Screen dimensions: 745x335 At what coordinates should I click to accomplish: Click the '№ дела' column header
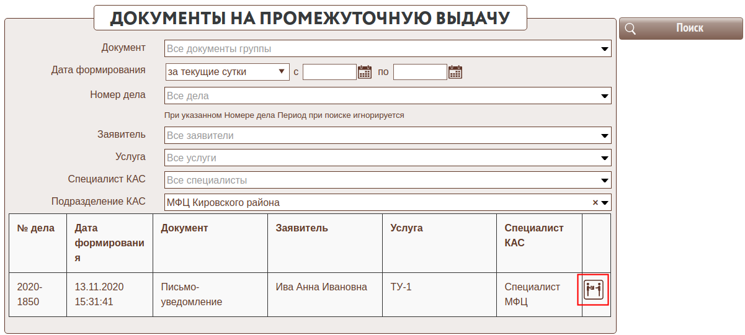36,228
